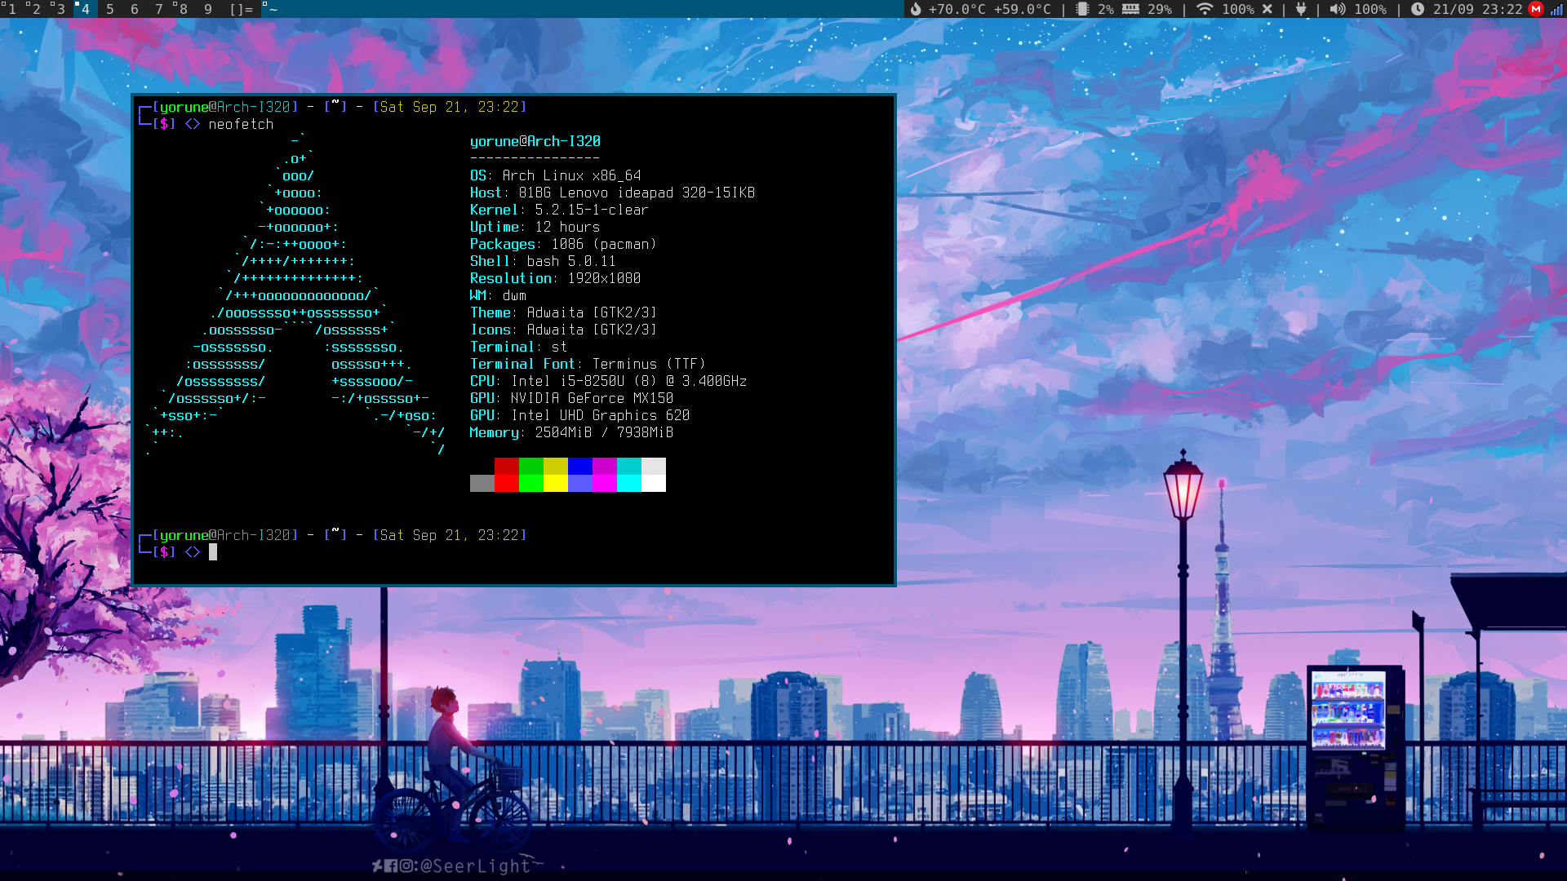Click the bottom prompt timestamp [Sat Sep 21, 23:22]
The width and height of the screenshot is (1567, 881).
point(450,535)
